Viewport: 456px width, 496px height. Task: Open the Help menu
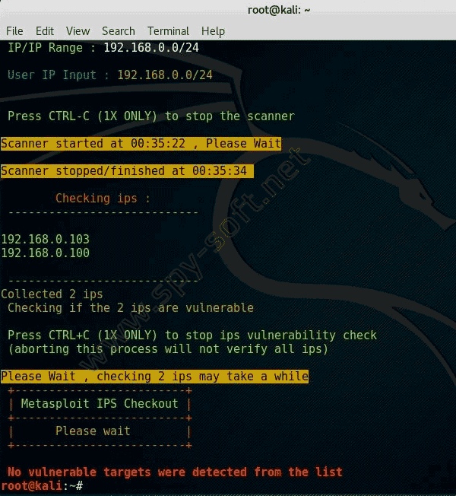click(x=213, y=31)
